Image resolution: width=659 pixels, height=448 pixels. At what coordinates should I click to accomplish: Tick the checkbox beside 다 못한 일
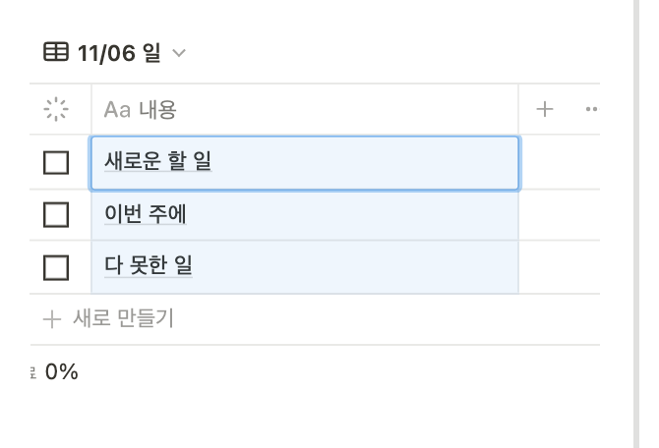(56, 266)
